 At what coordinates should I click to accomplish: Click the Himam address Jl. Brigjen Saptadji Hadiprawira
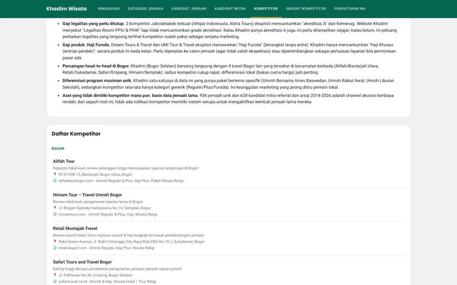[105, 208]
